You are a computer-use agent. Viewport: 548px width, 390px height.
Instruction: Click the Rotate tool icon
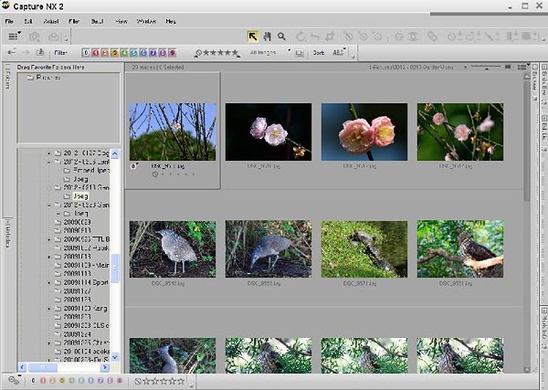(x=300, y=37)
